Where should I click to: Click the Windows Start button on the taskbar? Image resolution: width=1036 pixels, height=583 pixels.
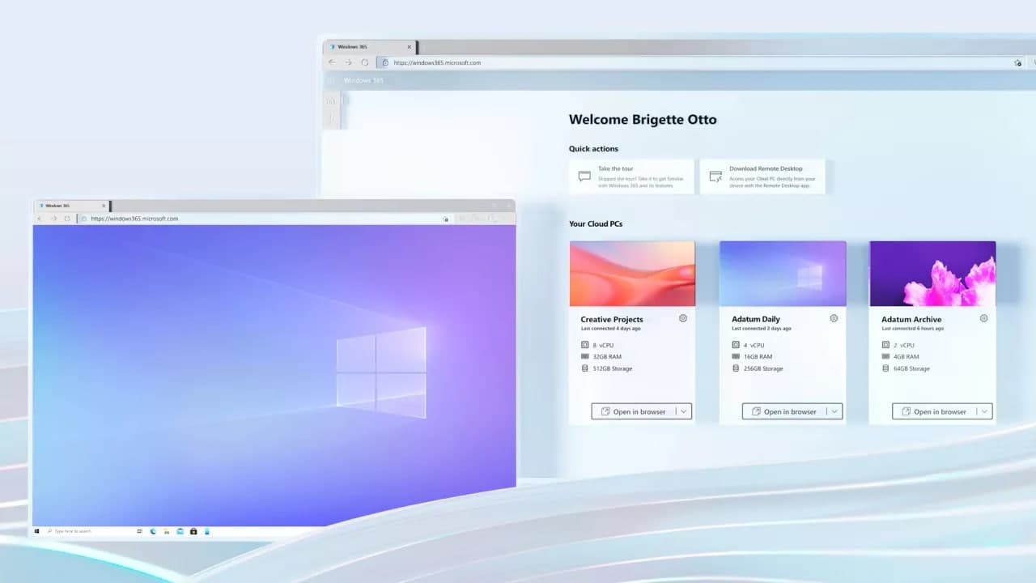[37, 531]
